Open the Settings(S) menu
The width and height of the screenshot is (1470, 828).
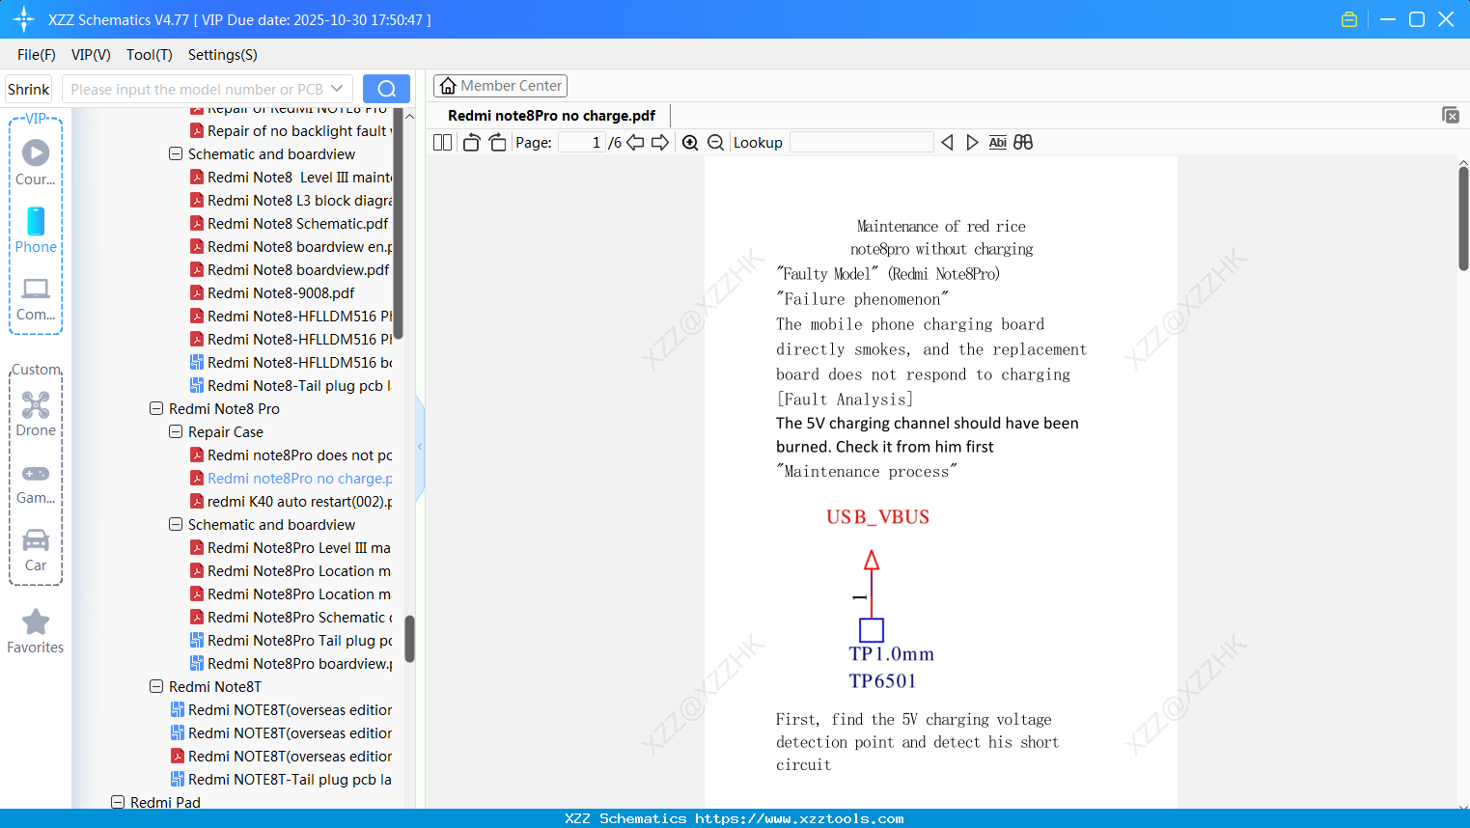223,55
